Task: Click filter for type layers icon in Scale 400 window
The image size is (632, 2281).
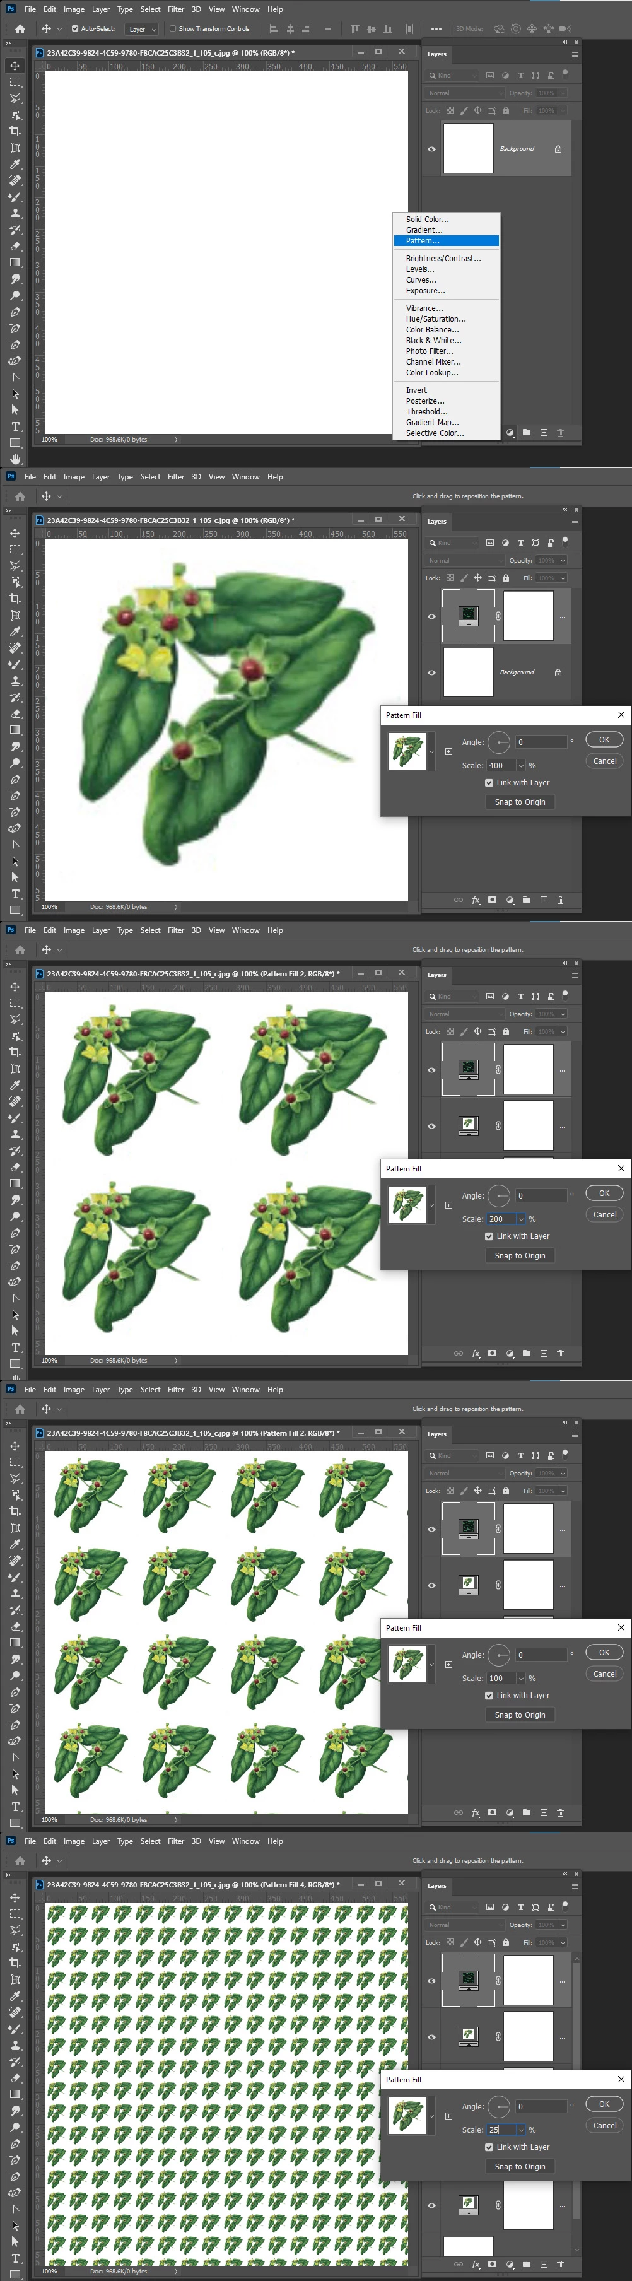Action: tap(520, 542)
